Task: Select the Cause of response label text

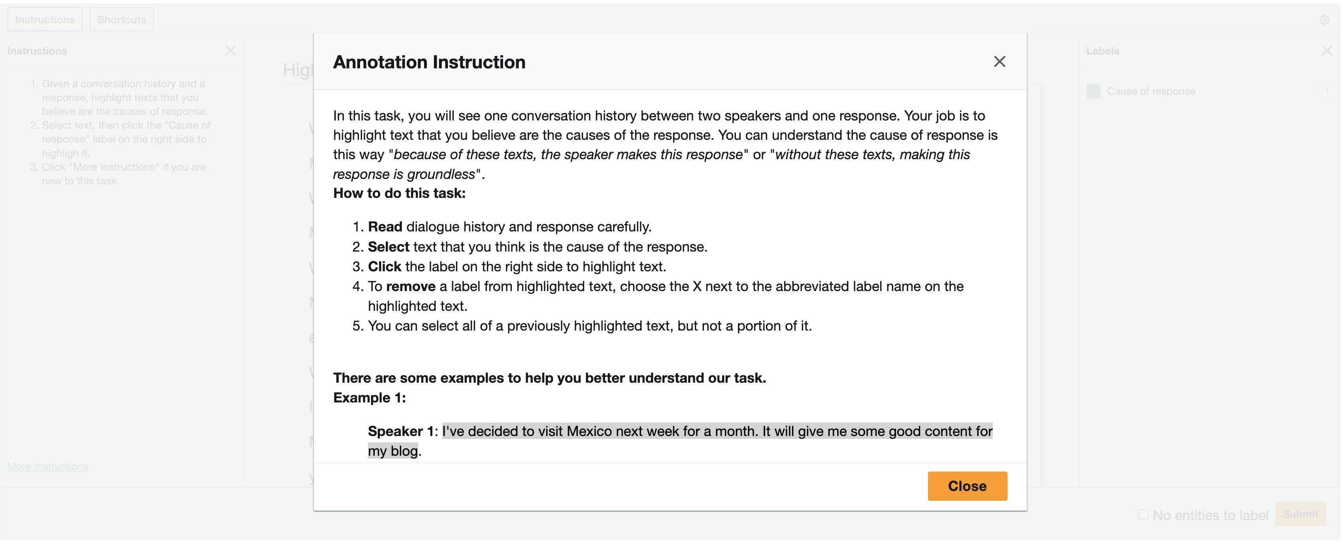Action: (x=1151, y=91)
